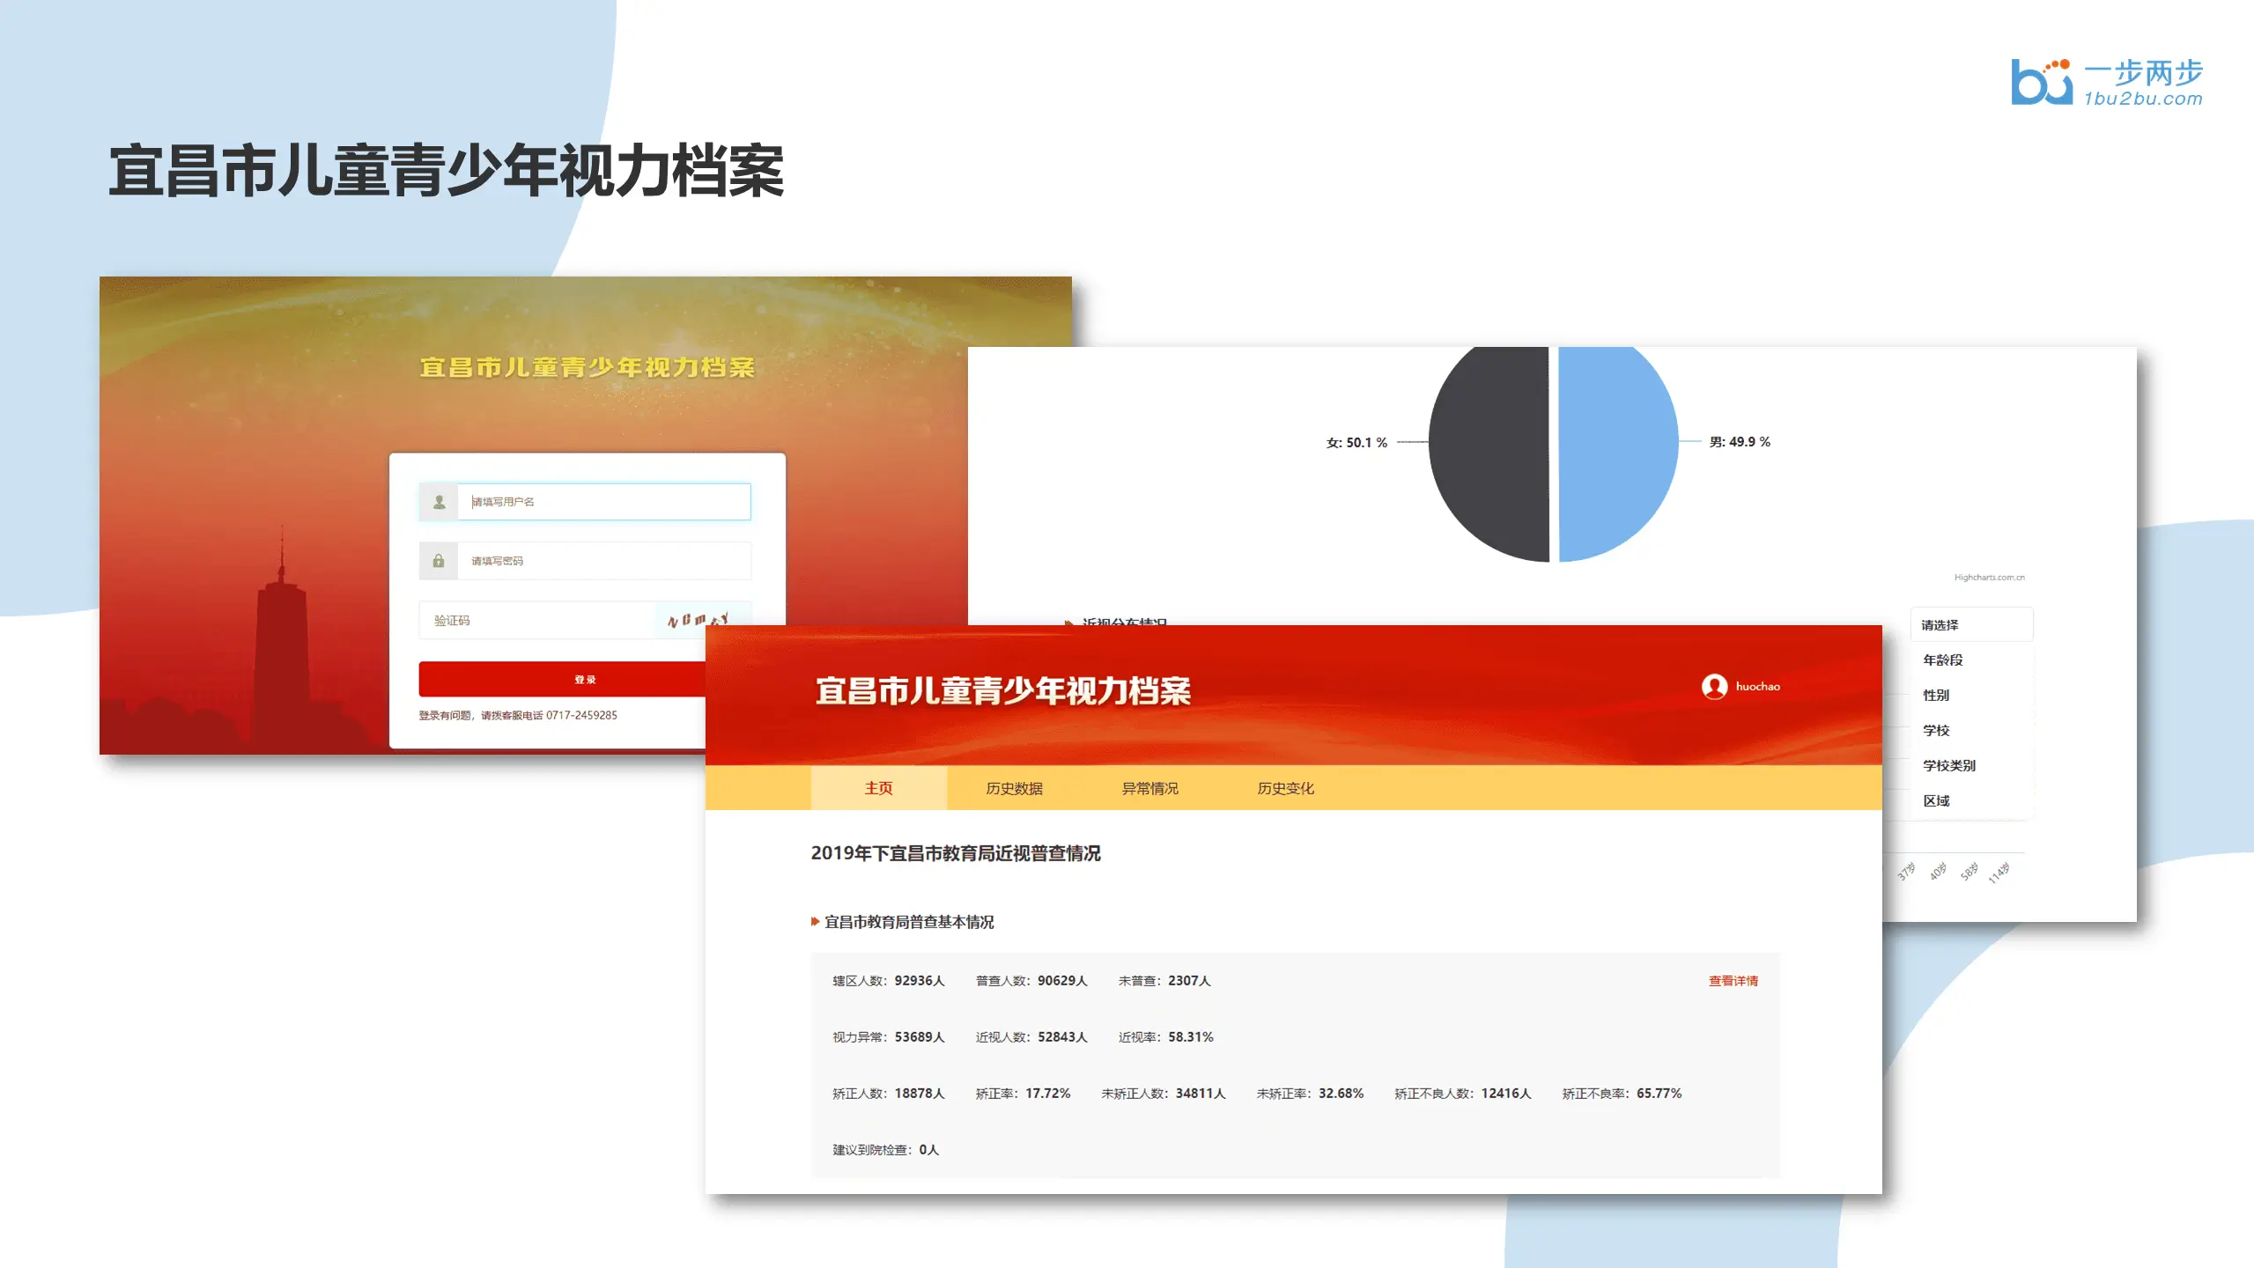This screenshot has height=1268, width=2254.
Task: Select the 主页 navigation tab
Action: pos(878,788)
